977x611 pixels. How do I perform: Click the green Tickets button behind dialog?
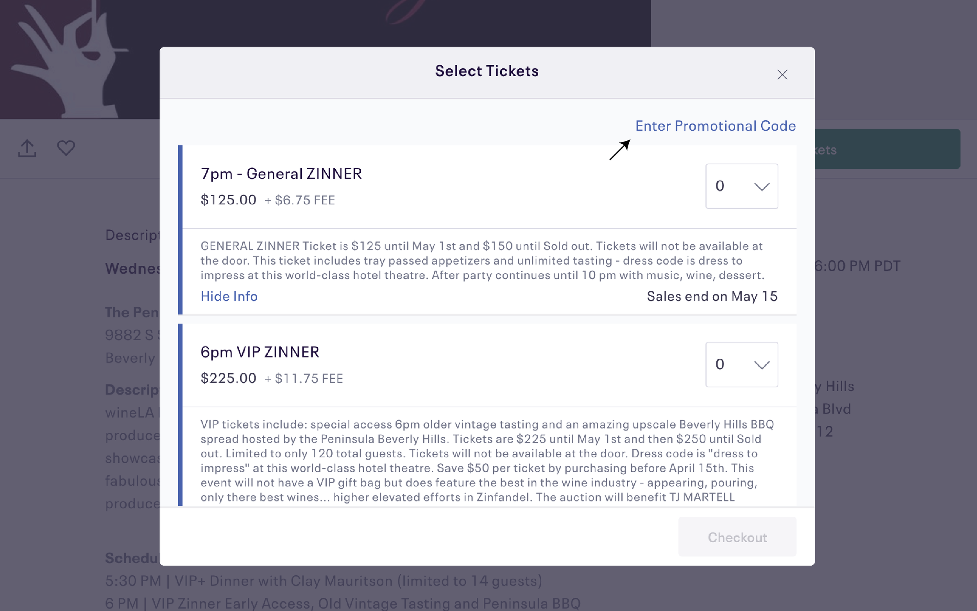pos(887,149)
